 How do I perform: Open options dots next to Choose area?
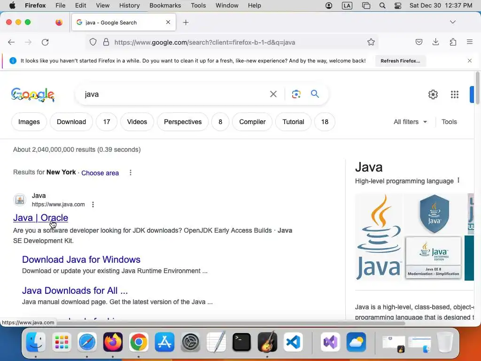(x=131, y=173)
